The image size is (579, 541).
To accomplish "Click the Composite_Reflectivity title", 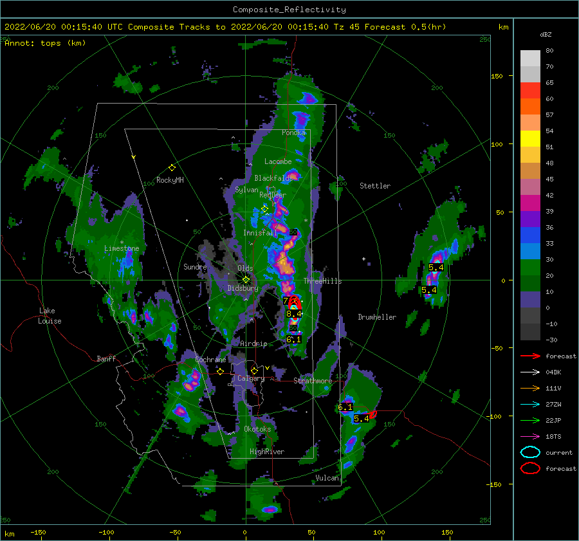I will (x=289, y=10).
